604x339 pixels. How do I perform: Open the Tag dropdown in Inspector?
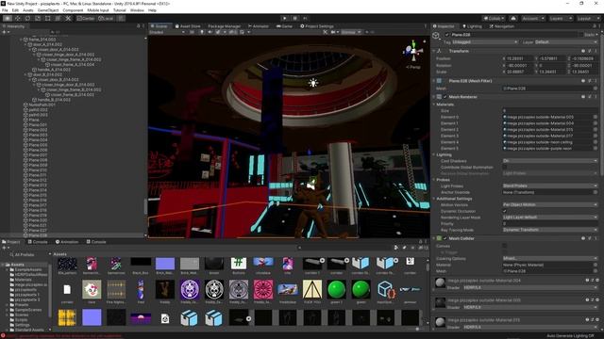click(x=486, y=41)
